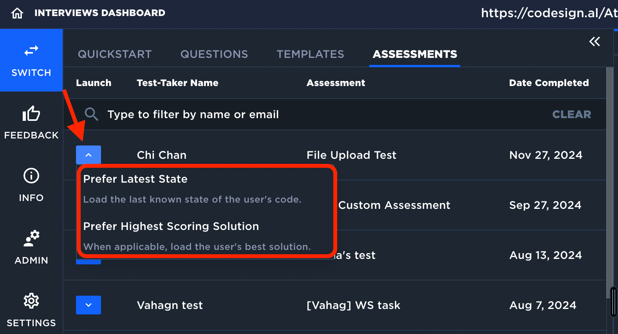618x334 pixels.
Task: Choose Prefer Highest Scoring Solution
Action: click(171, 226)
